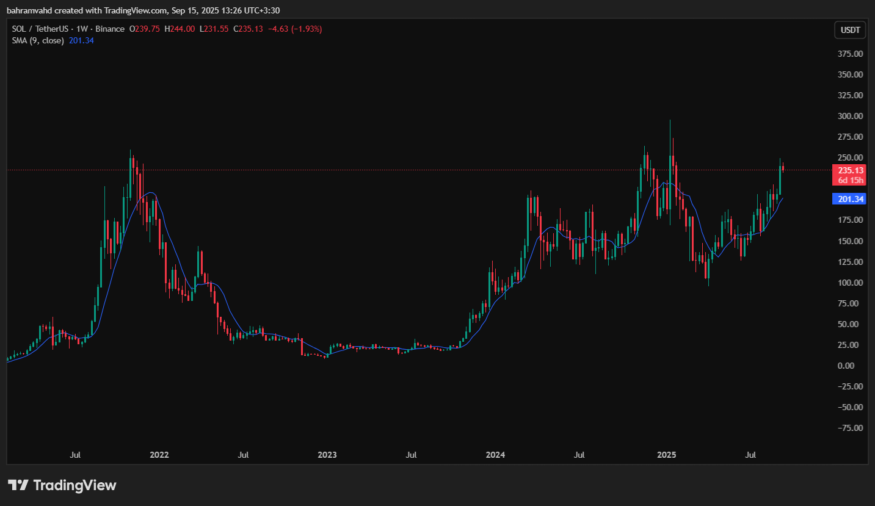The height and width of the screenshot is (506, 875).
Task: Click the 0.00 price scale label
Action: (854, 366)
